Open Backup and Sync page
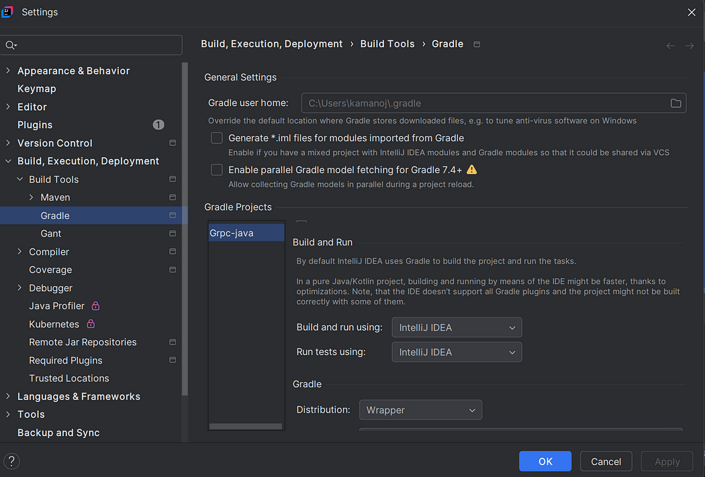Screen dimensions: 705x477 click(58, 433)
